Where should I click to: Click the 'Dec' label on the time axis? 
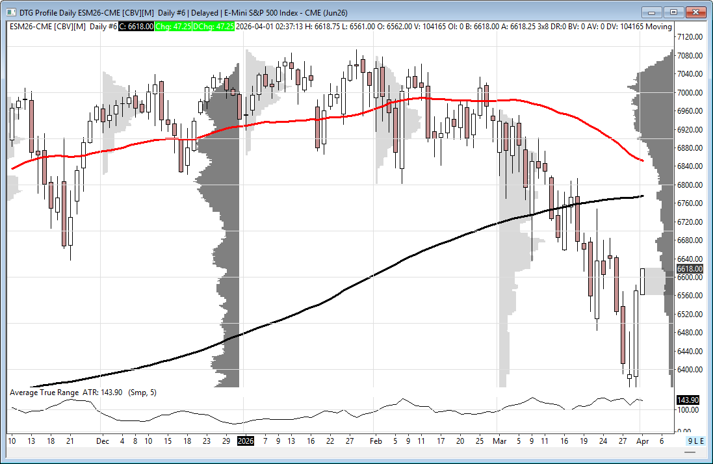tap(102, 441)
